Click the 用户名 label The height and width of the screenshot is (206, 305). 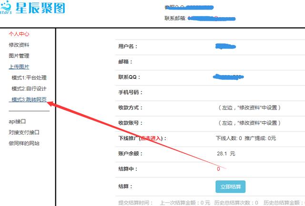(128, 47)
